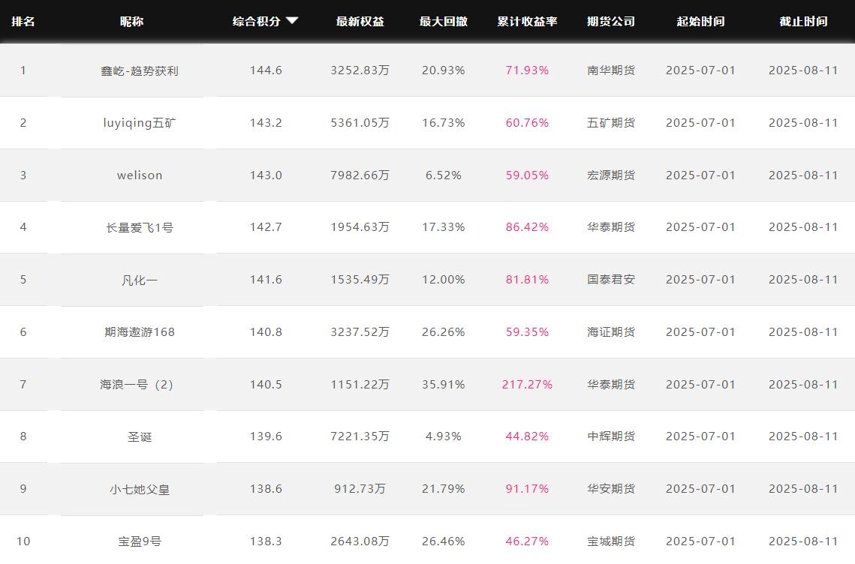This screenshot has width=855, height=564.
Task: Select company 五矿期货
Action: (611, 122)
